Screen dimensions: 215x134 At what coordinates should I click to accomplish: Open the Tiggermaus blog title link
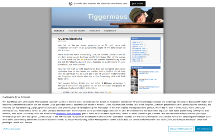pyautogui.click(x=107, y=17)
